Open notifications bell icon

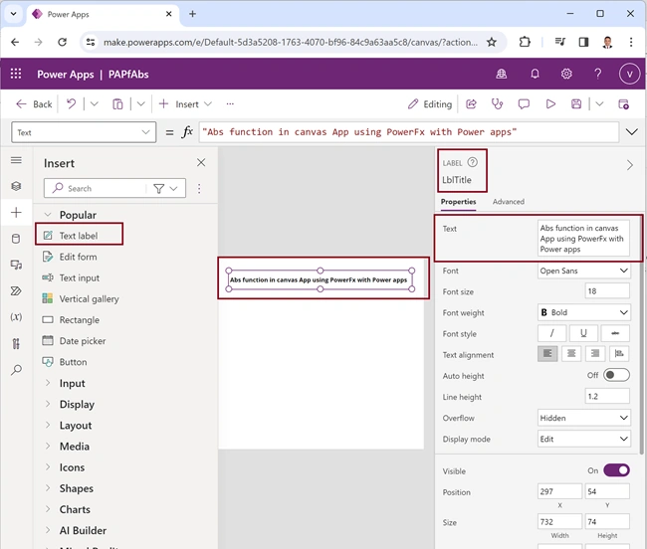click(x=535, y=74)
